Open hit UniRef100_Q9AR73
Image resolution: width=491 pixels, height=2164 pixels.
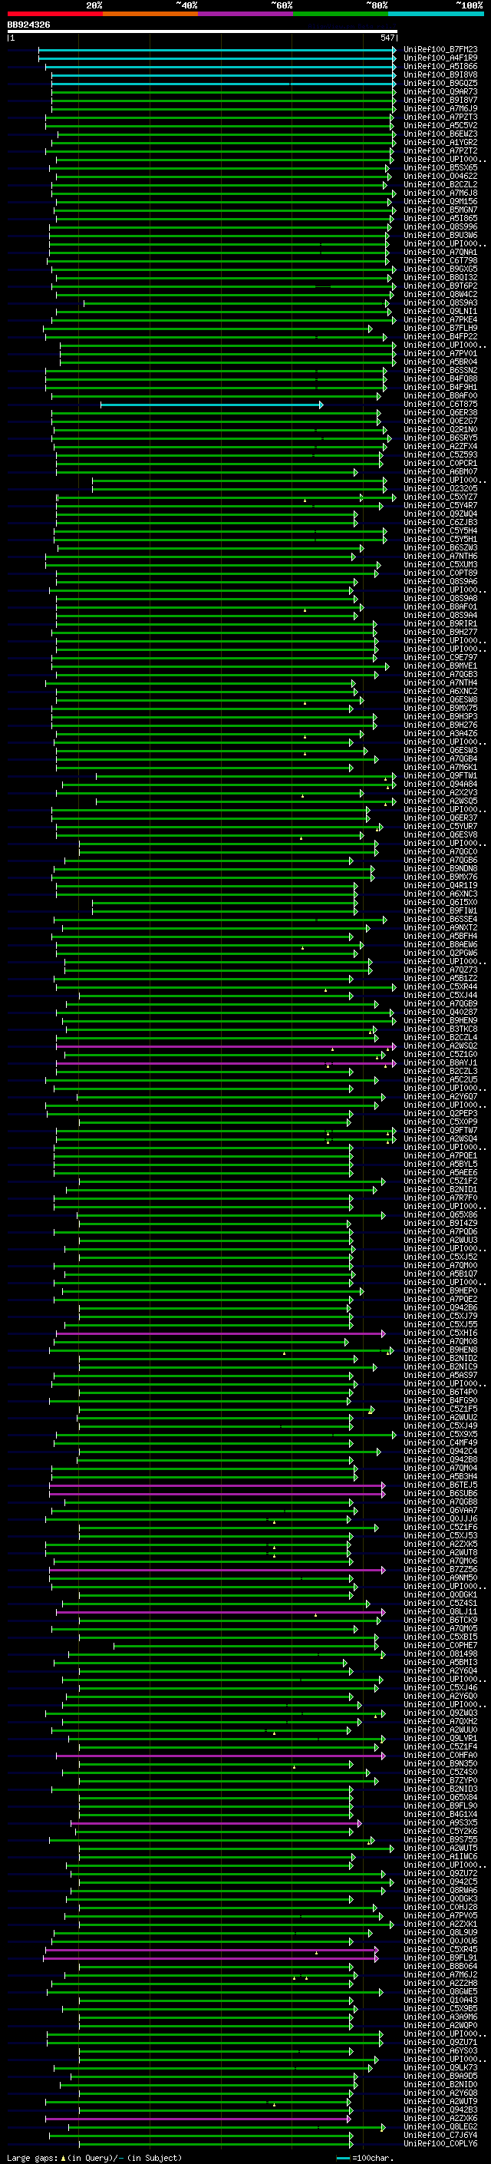point(440,91)
